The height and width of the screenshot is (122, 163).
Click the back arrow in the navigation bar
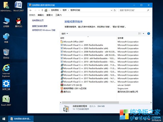click(x=31, y=10)
